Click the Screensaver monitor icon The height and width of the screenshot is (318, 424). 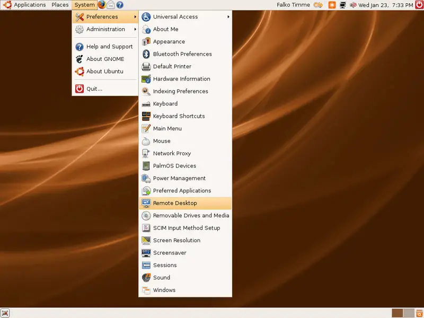coord(146,253)
